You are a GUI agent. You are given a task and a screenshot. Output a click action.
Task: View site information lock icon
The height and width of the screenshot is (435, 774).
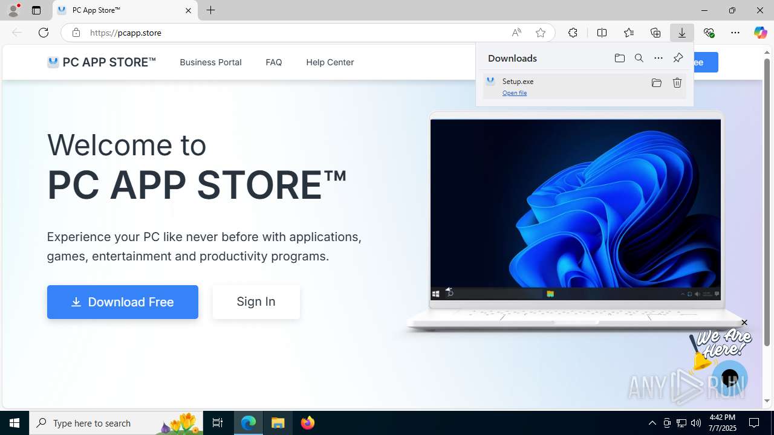pyautogui.click(x=76, y=33)
